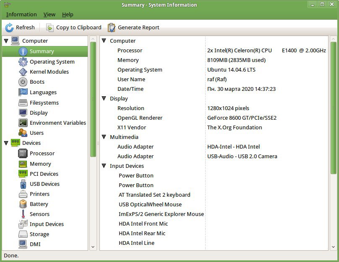Open the Help menu
The height and width of the screenshot is (262, 339).
[x=68, y=15]
